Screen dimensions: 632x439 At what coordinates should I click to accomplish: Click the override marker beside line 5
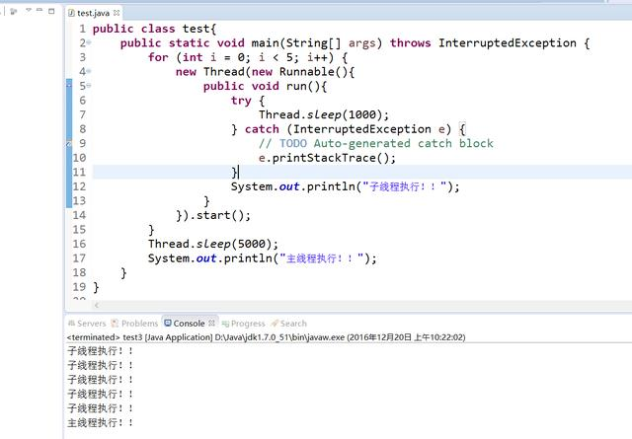[x=69, y=86]
